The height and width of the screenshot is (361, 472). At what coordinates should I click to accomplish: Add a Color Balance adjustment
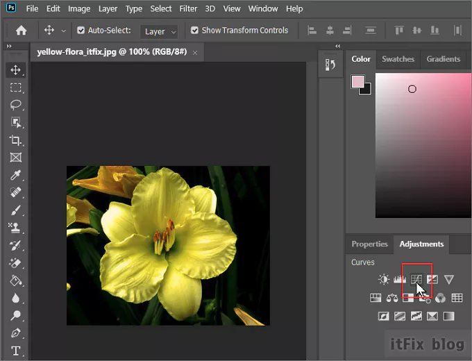pyautogui.click(x=392, y=299)
